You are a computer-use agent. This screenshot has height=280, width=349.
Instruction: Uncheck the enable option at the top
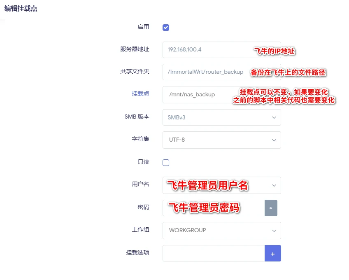(x=166, y=27)
